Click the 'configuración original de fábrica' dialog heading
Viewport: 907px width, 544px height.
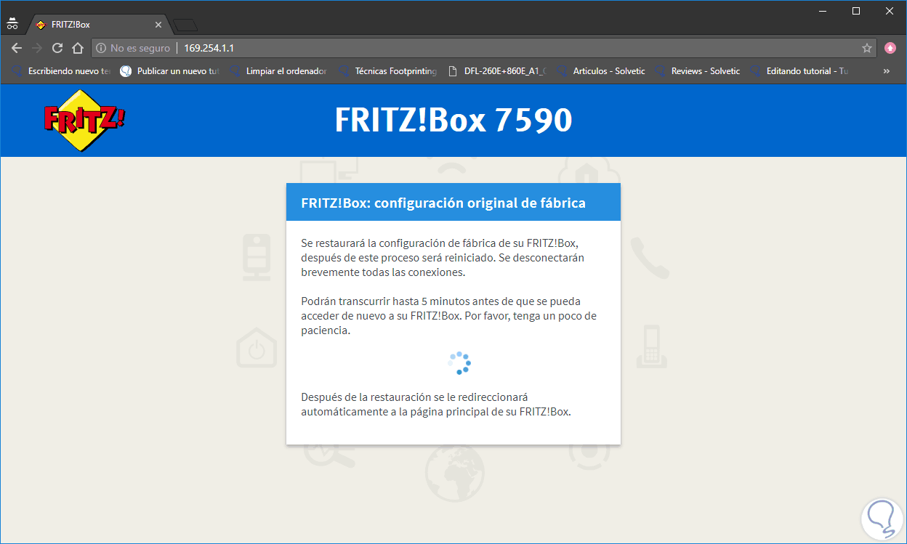tap(443, 203)
